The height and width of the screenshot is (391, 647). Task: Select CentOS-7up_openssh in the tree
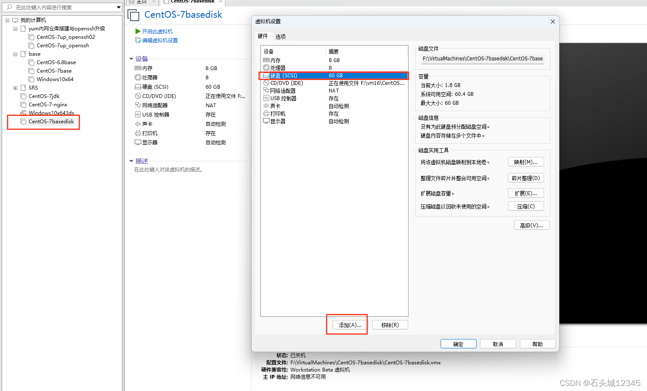62,46
